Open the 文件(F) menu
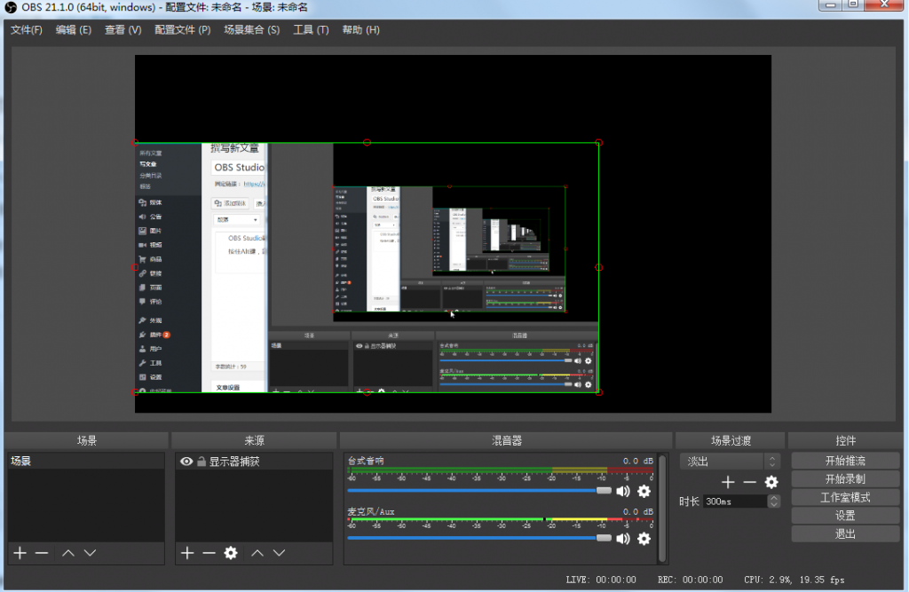 pyautogui.click(x=26, y=30)
